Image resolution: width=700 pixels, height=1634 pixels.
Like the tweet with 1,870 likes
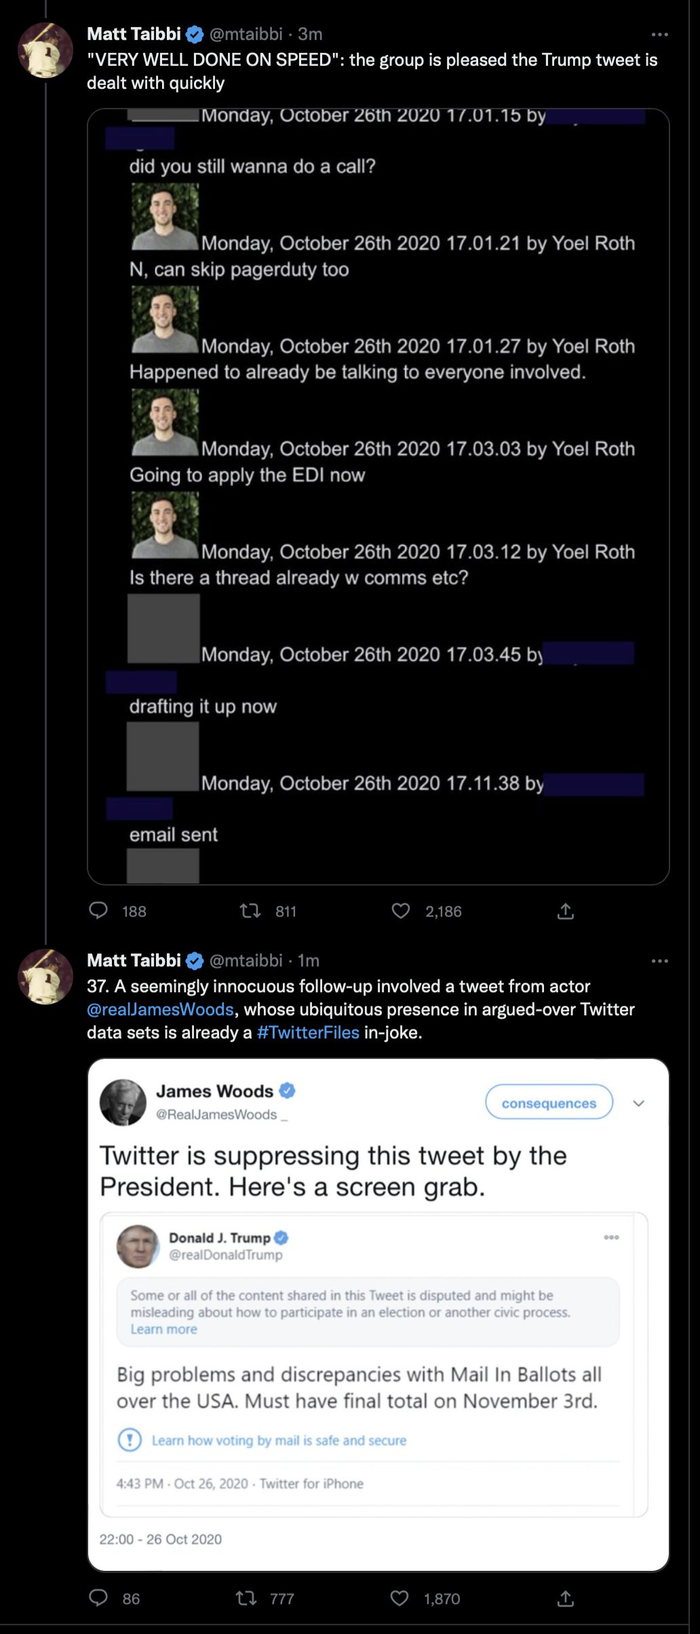point(400,1598)
